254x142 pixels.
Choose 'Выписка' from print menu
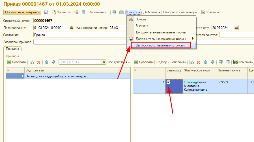click(142, 26)
